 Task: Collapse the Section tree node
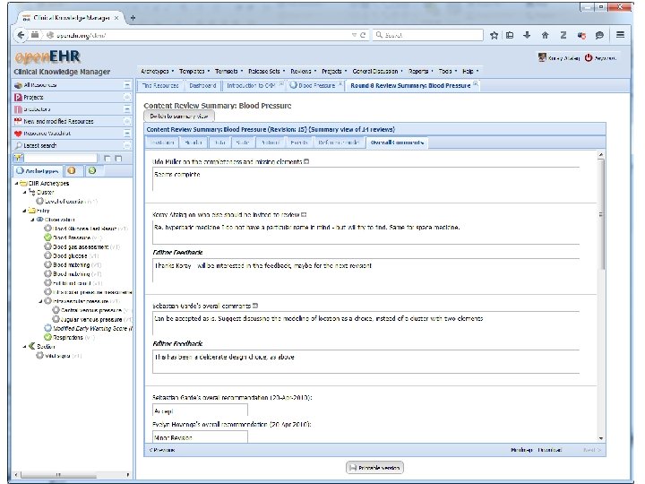[x=24, y=347]
